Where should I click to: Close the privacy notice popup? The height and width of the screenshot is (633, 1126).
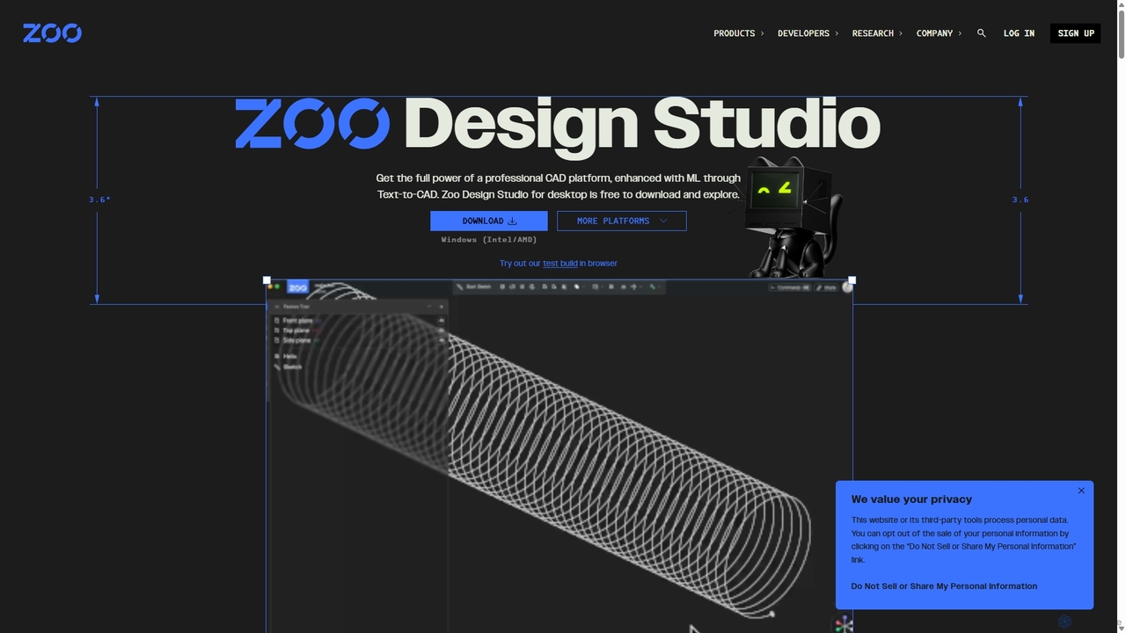(x=1081, y=491)
